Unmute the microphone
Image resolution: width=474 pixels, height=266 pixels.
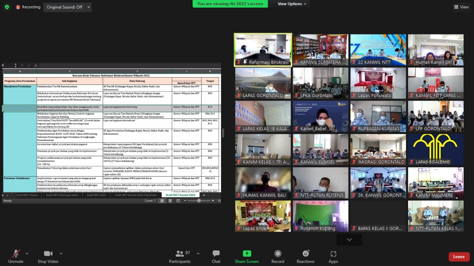pos(16,256)
